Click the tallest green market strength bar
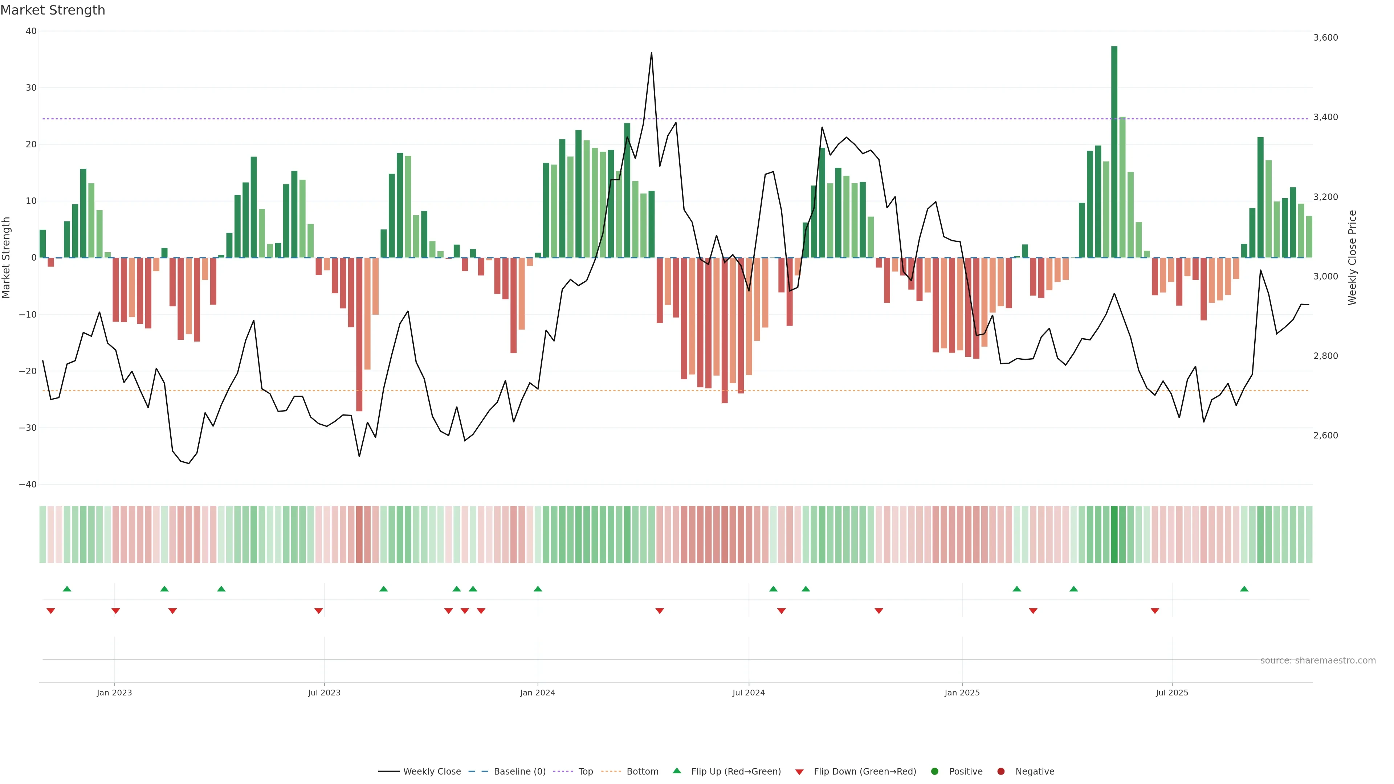 1114,151
